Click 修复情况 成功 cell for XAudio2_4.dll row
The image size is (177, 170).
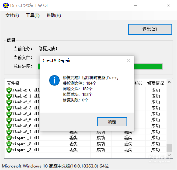156,114
